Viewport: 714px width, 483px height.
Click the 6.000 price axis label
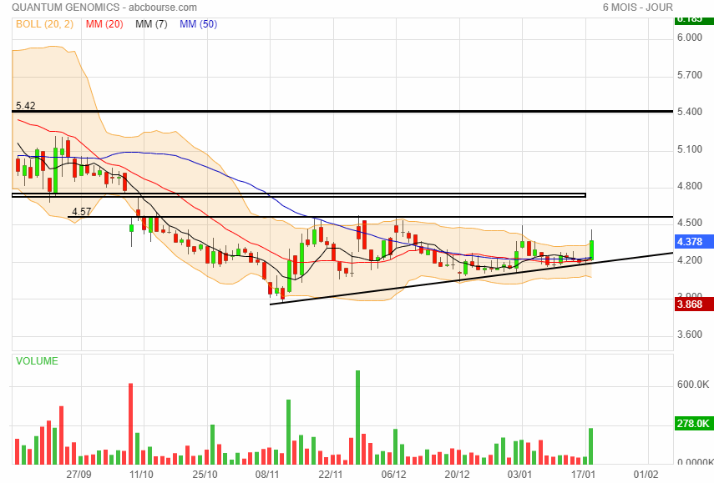click(690, 38)
